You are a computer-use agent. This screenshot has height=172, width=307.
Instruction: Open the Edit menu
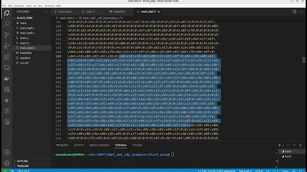pos(10,6)
